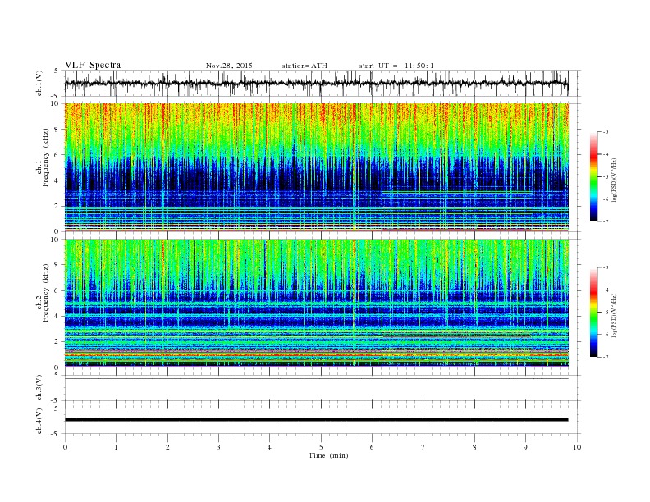The width and height of the screenshot is (650, 502).
Task: Click time axis tick label "3"
Action: 219,447
